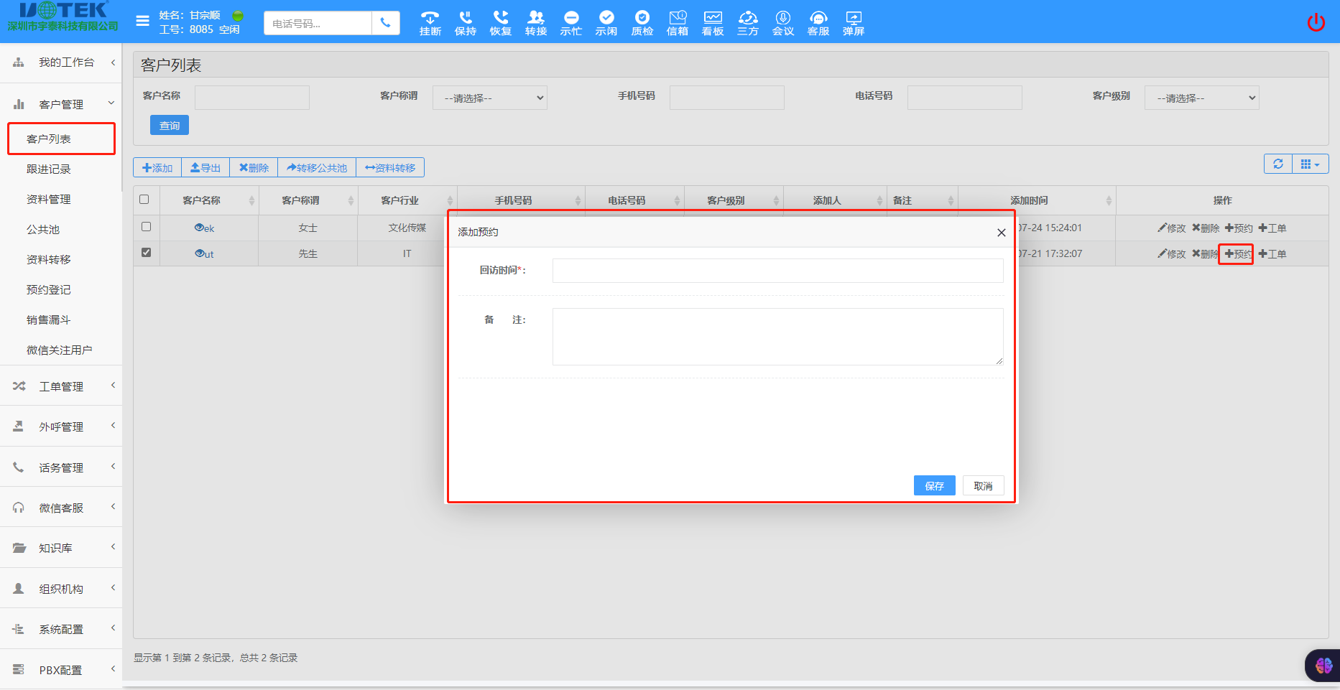The height and width of the screenshot is (690, 1340).
Task: Open 跟进记录 in the sidebar
Action: (49, 169)
